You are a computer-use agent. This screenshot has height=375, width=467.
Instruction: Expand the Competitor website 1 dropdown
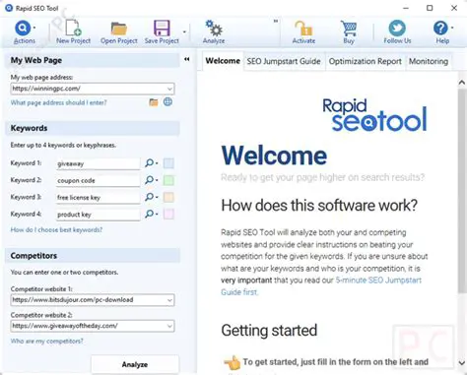[169, 300]
